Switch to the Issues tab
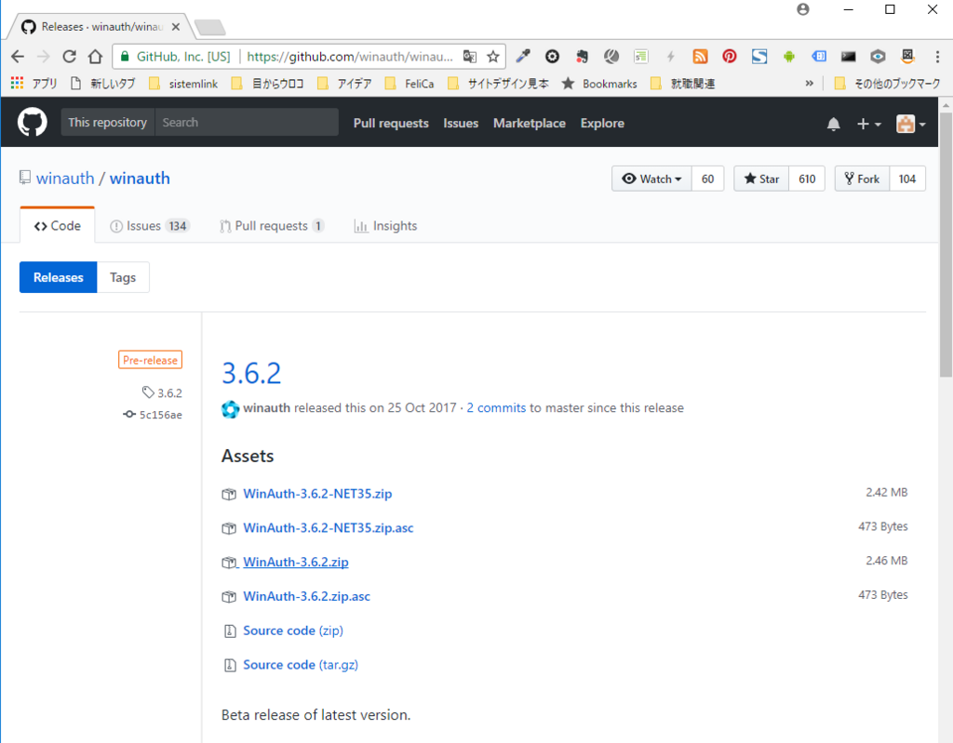 pyautogui.click(x=150, y=226)
